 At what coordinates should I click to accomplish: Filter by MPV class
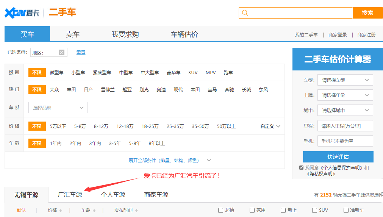coord(211,72)
